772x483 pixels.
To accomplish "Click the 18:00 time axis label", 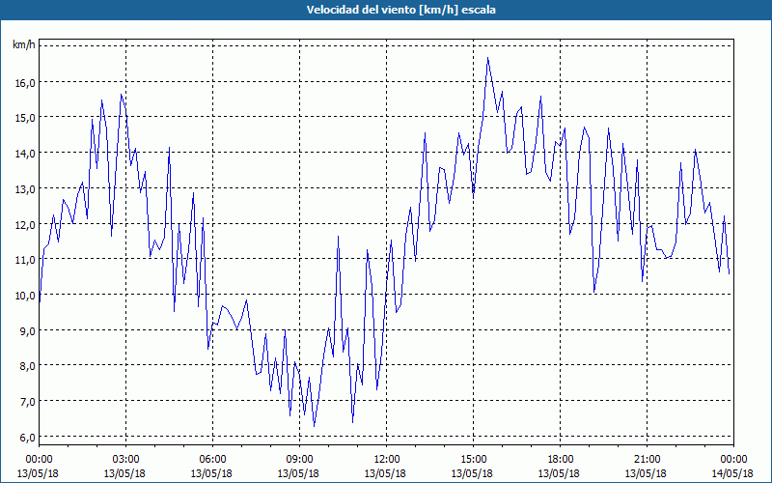I will (x=560, y=460).
